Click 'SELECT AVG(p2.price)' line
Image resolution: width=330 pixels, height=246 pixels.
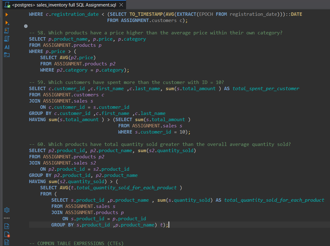point(68,58)
